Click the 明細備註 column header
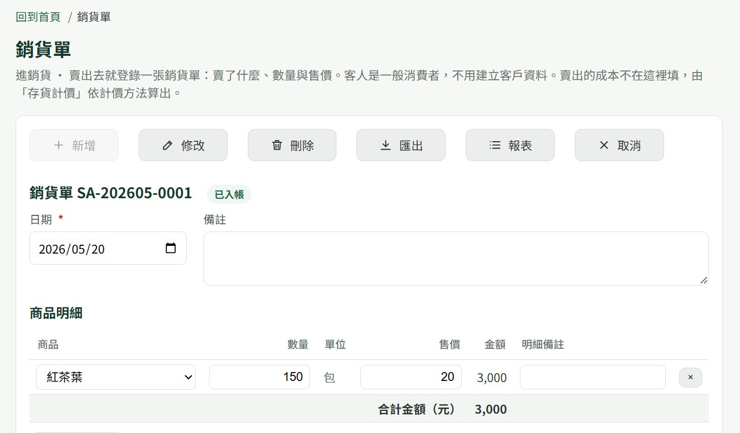 543,344
